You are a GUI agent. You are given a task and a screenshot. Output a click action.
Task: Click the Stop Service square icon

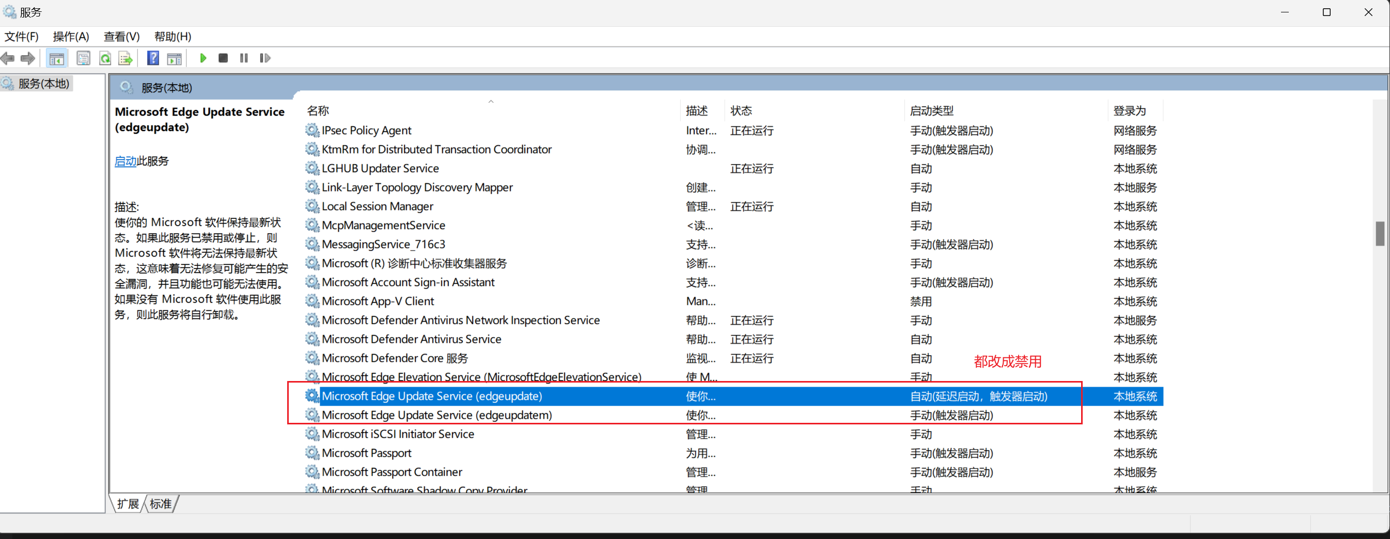(x=223, y=58)
